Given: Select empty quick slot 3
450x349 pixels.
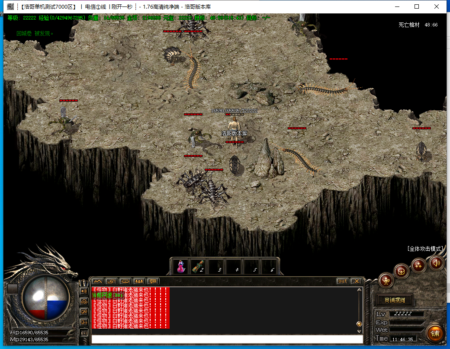Looking at the screenshot, I should tap(216, 266).
